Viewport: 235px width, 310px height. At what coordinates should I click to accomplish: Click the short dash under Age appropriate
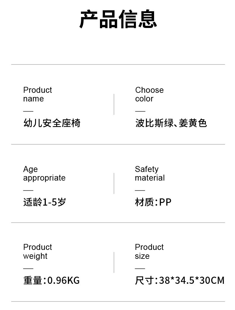(x=28, y=190)
